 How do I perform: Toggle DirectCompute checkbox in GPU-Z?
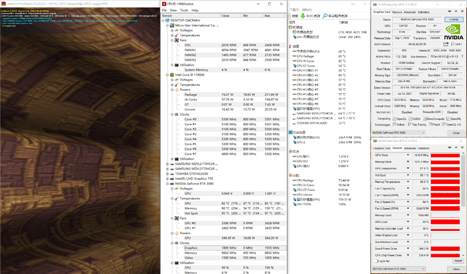pyautogui.click(x=424, y=119)
